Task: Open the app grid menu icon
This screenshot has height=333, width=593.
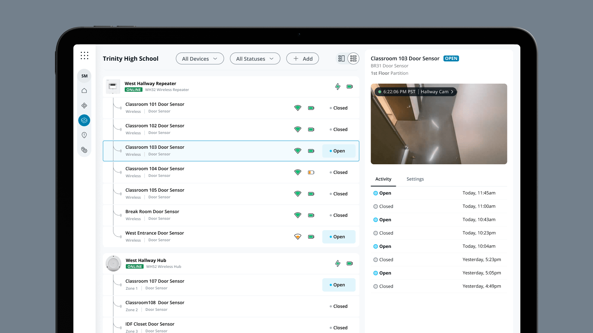Action: [85, 55]
